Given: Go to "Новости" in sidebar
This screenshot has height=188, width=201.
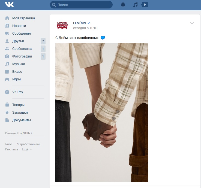Looking at the screenshot, I should (x=19, y=26).
